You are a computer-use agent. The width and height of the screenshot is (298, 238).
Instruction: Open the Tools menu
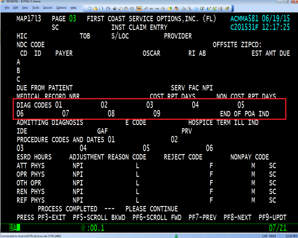point(35,8)
